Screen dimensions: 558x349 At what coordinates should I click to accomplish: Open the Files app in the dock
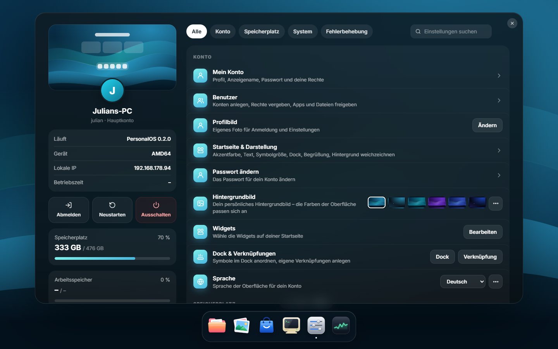[217, 326]
